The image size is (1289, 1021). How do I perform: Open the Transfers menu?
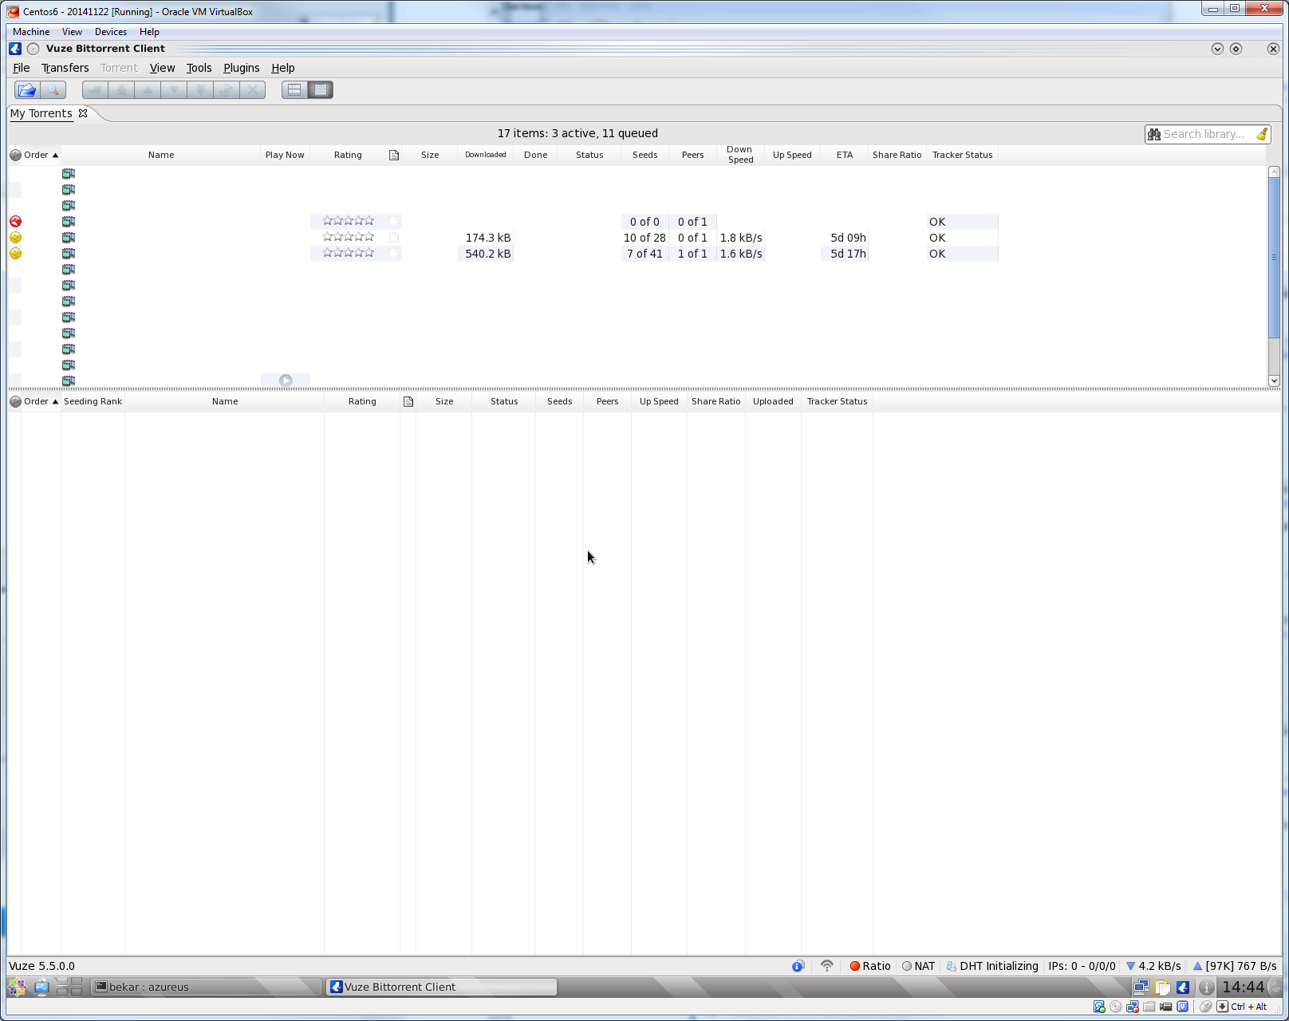(x=65, y=68)
